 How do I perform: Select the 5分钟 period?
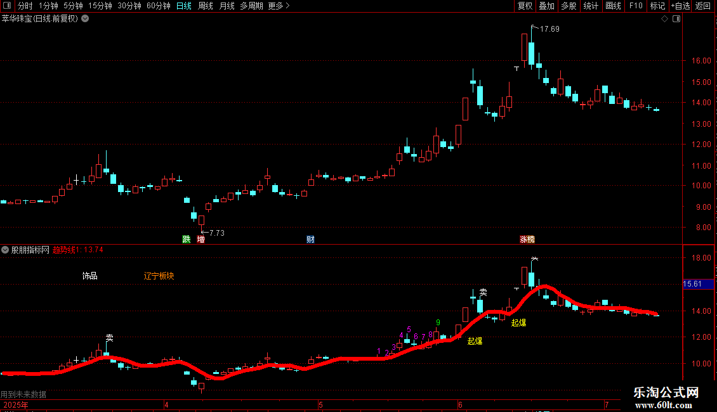(73, 6)
